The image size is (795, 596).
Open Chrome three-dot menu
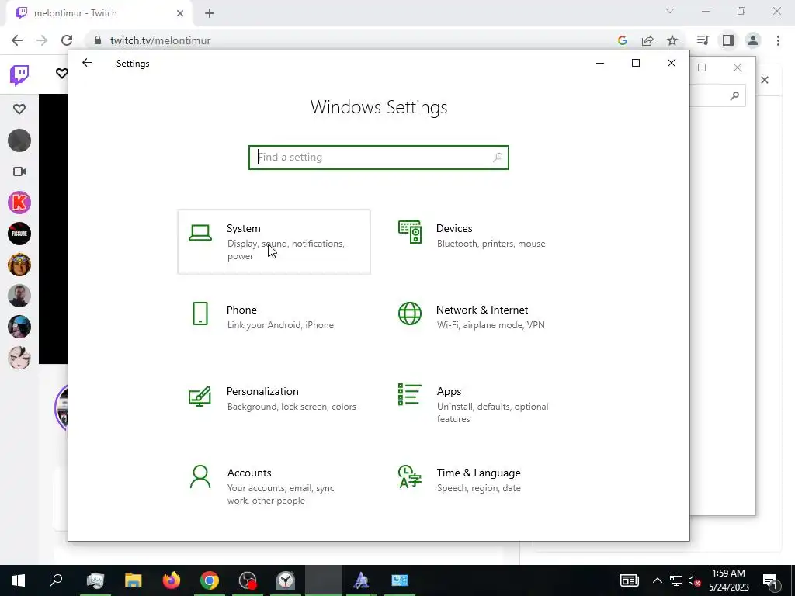pos(778,40)
